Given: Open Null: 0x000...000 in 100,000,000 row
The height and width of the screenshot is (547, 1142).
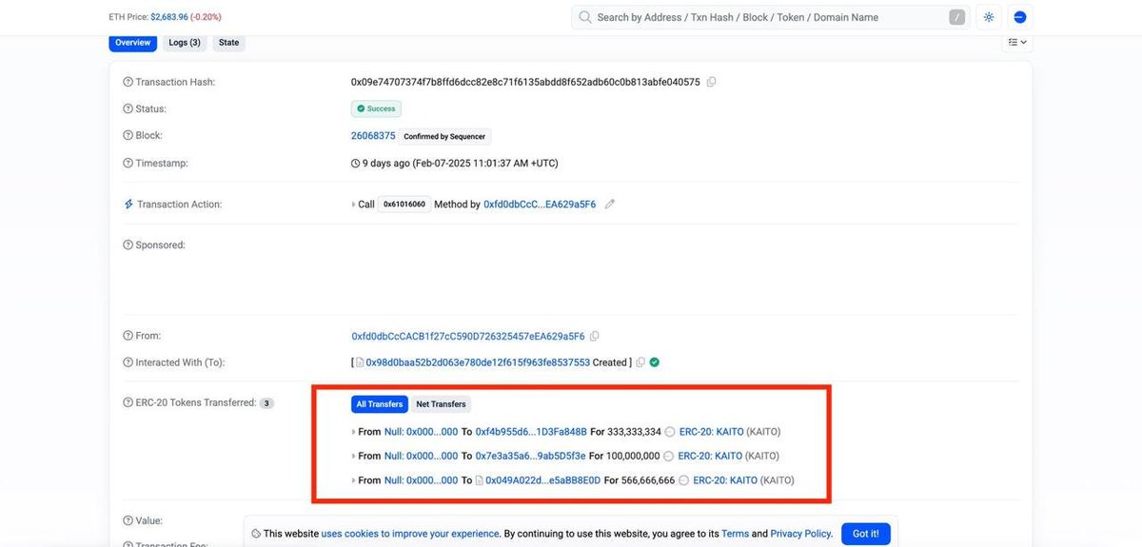Looking at the screenshot, I should pos(421,457).
